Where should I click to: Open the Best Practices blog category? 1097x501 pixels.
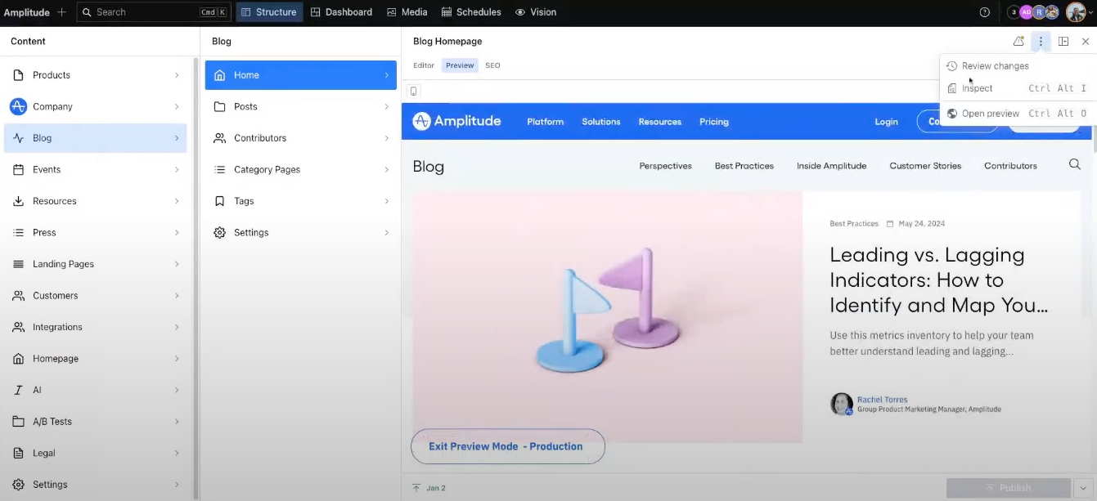tap(744, 166)
